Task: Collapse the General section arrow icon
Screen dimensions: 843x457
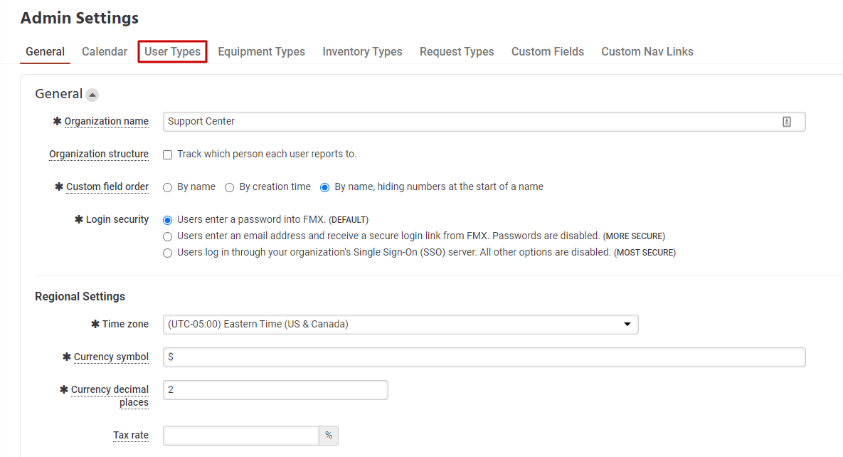Action: tap(92, 95)
